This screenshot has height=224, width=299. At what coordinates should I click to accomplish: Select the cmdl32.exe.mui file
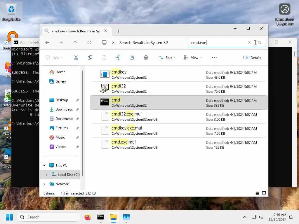click(178, 117)
